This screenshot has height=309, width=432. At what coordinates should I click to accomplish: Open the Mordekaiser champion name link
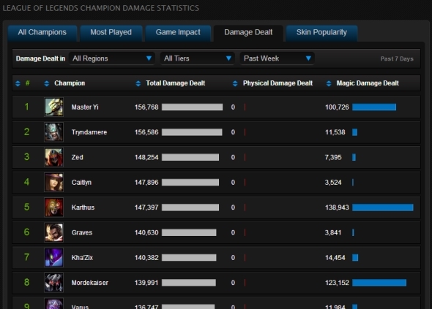(x=90, y=283)
